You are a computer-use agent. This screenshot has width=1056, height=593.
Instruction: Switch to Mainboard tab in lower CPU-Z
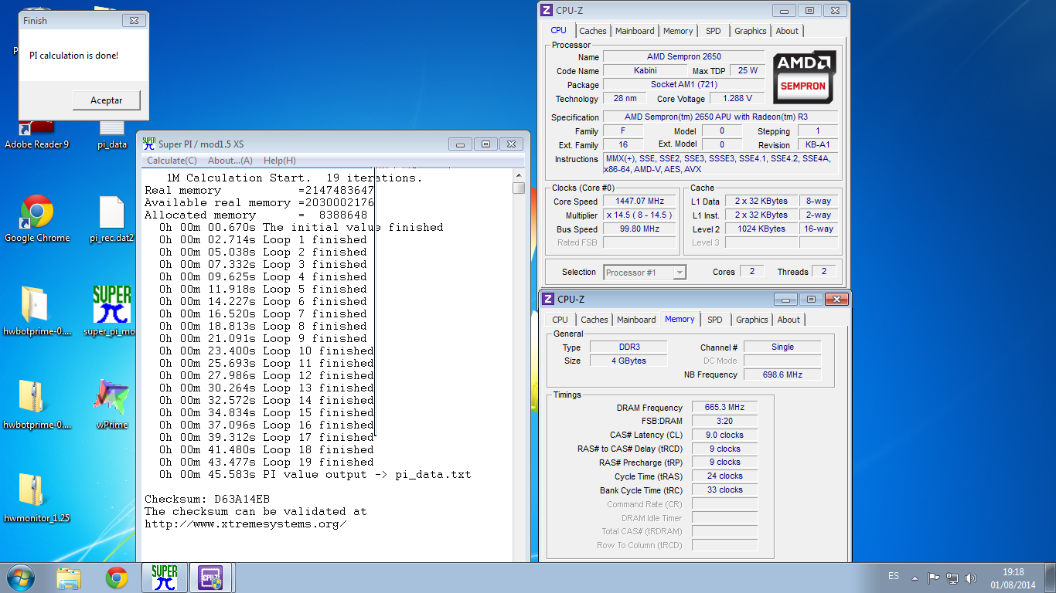coord(636,320)
